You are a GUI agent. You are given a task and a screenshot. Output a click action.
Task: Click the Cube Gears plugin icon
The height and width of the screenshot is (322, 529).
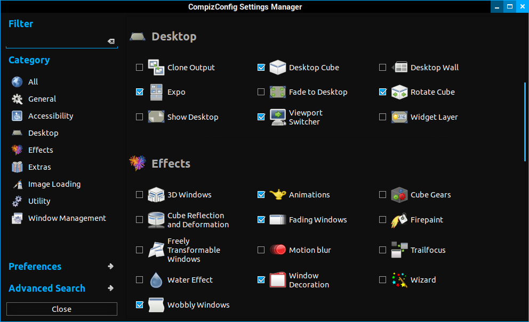399,195
